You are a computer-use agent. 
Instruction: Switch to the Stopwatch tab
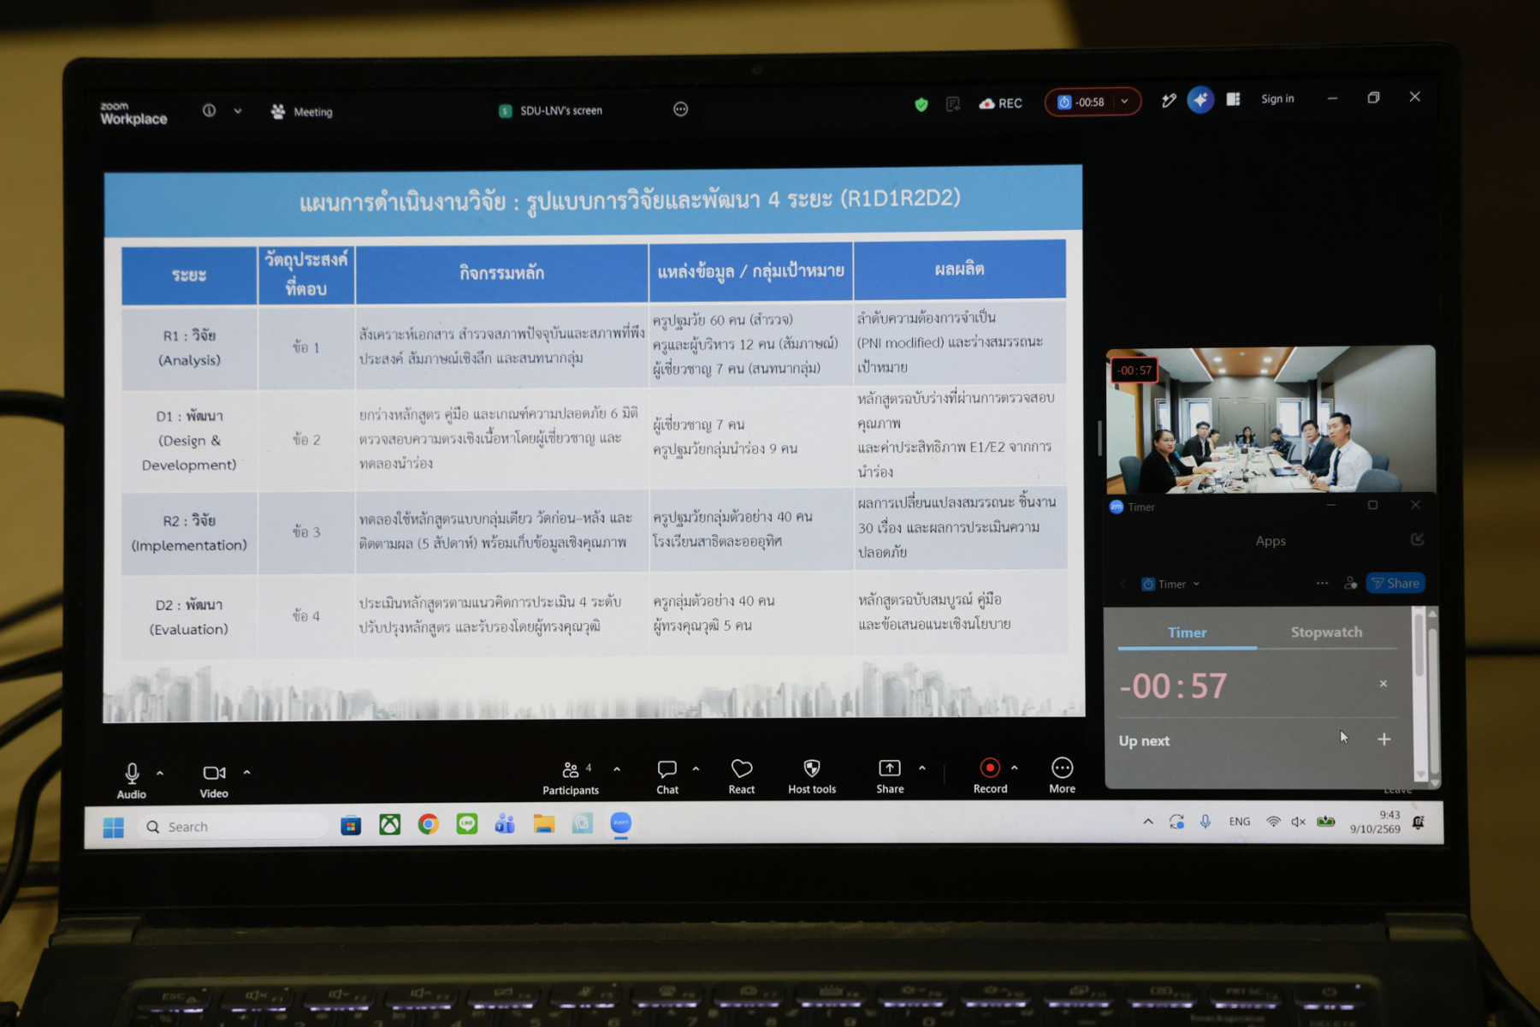1326,632
